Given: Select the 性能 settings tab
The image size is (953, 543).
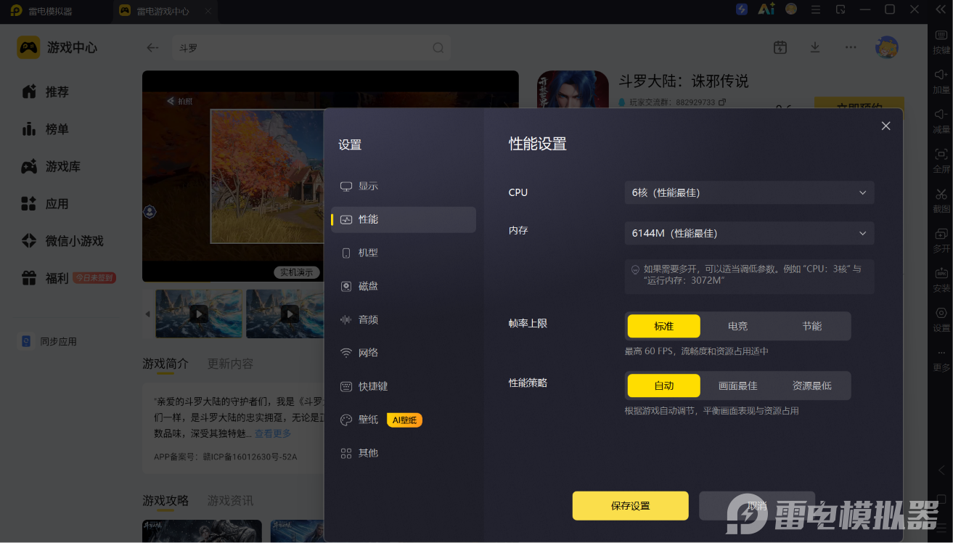Looking at the screenshot, I should tap(404, 220).
